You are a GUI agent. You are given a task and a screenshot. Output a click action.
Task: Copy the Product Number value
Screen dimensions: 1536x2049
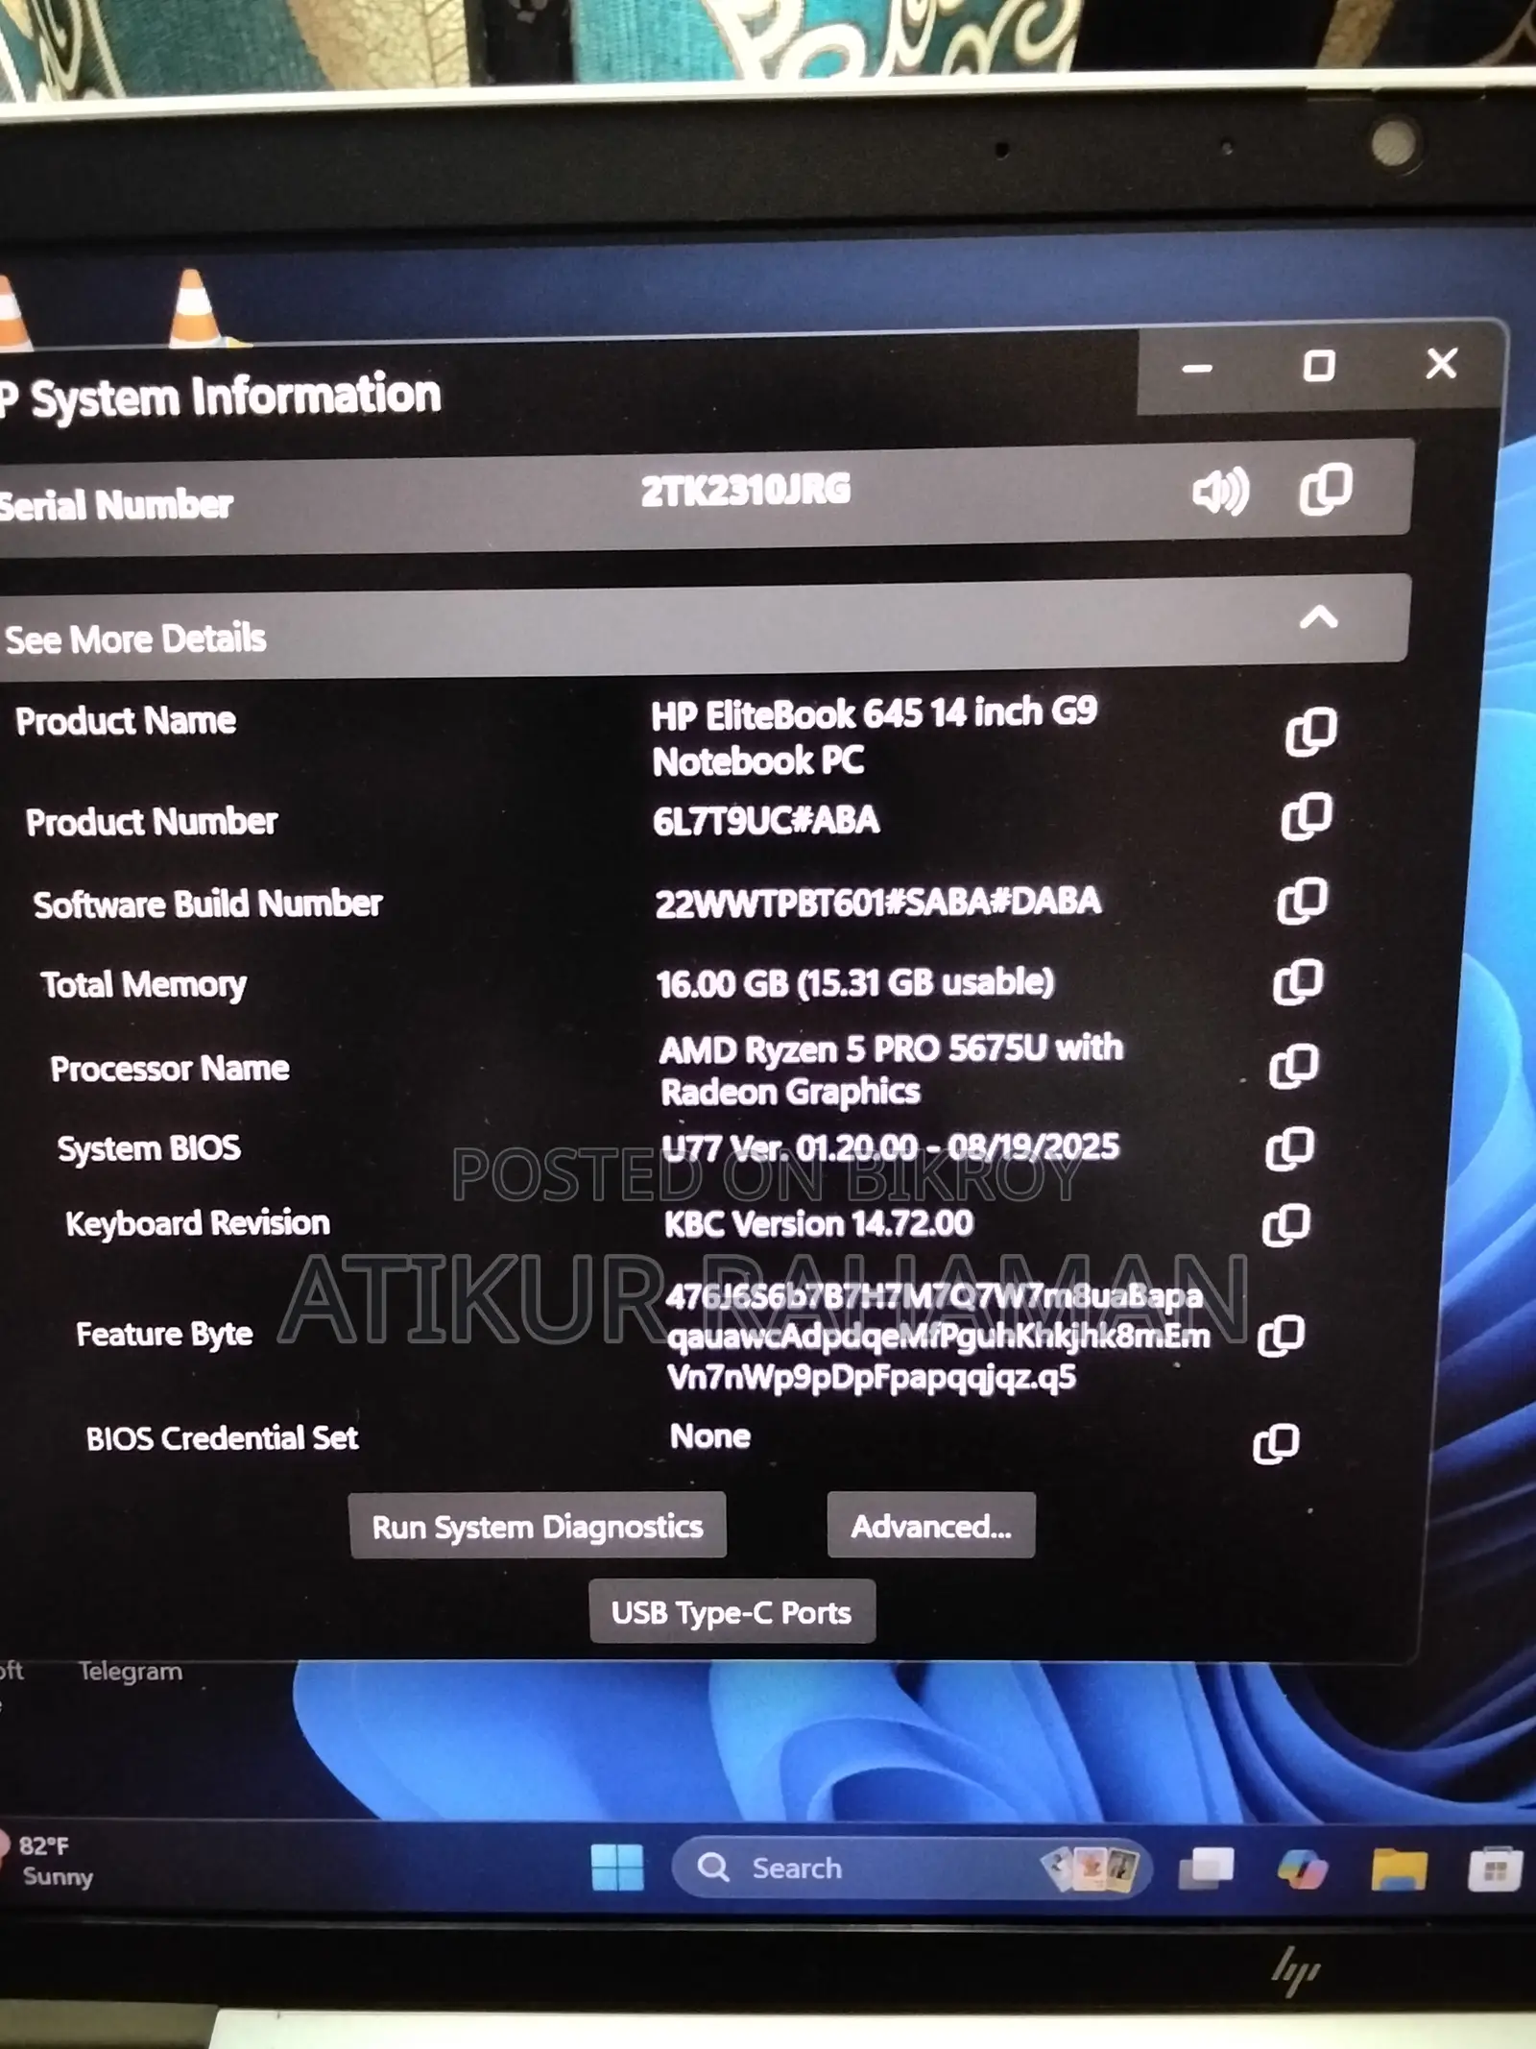click(x=1307, y=817)
